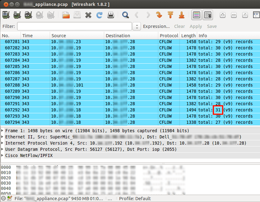Select packet 607286 row

pos(130,73)
